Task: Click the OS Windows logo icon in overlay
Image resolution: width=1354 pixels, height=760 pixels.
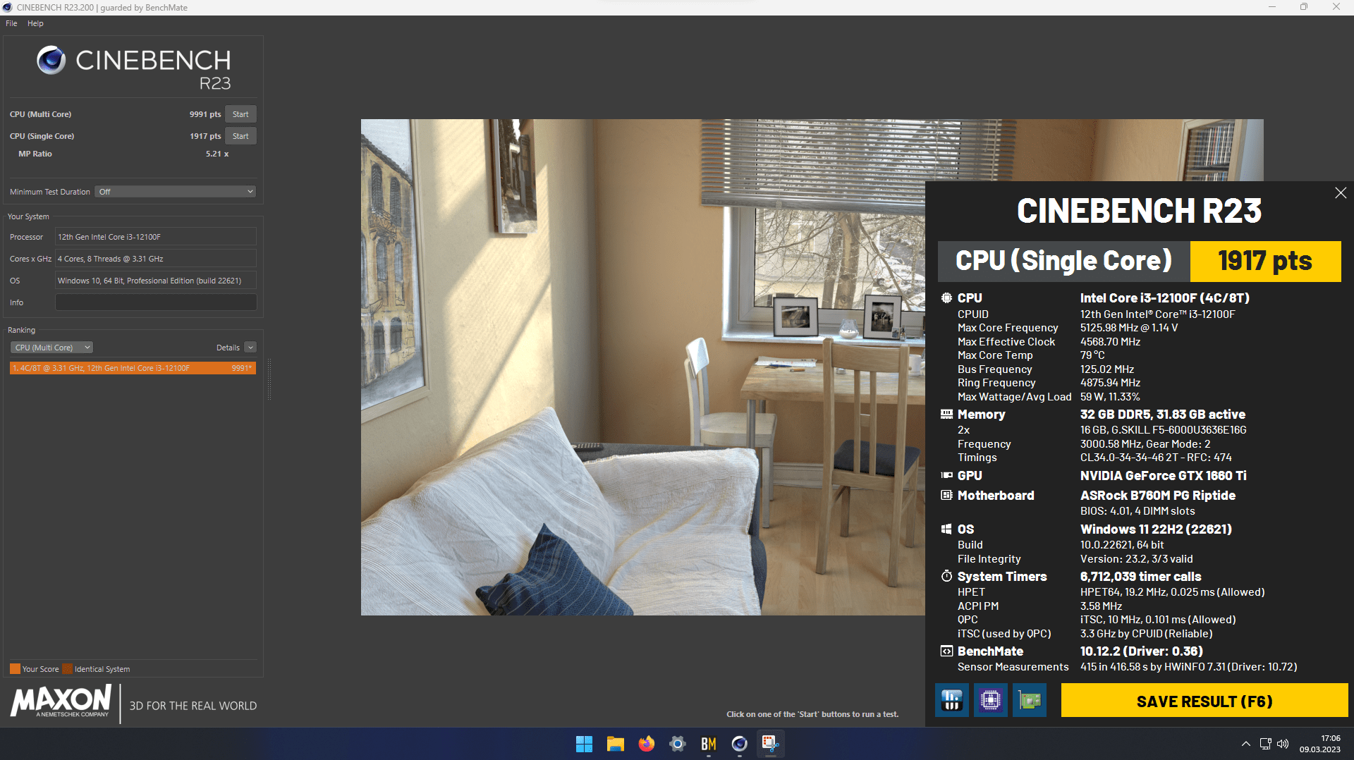Action: click(x=946, y=529)
